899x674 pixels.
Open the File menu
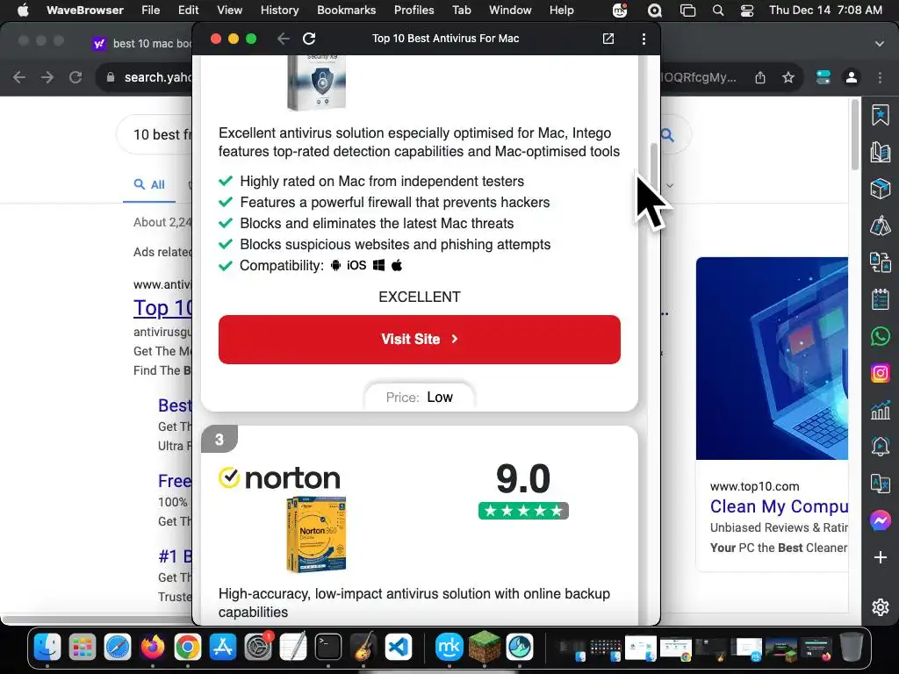point(151,11)
